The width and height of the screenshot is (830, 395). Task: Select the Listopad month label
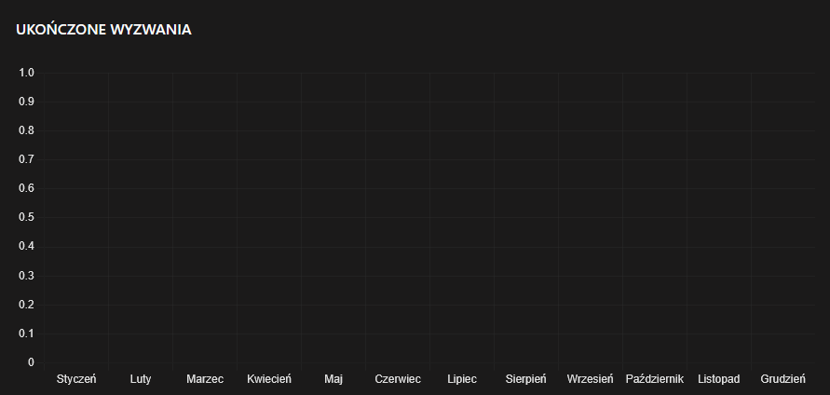pyautogui.click(x=719, y=379)
